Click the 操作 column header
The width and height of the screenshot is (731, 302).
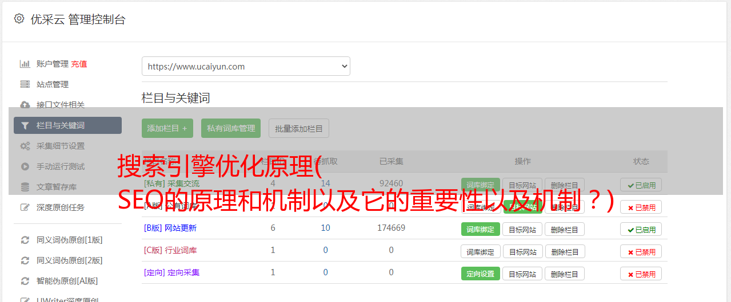(522, 161)
